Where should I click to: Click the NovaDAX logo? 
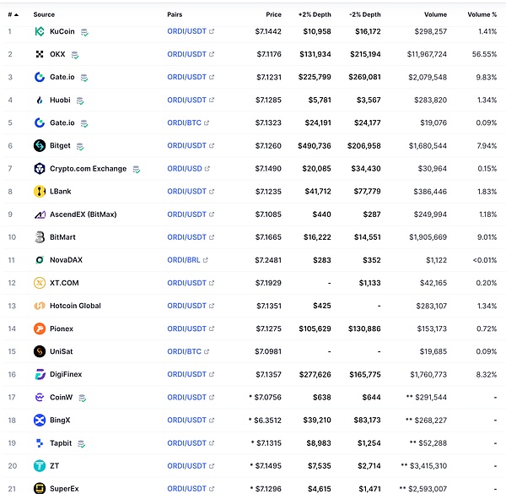click(40, 260)
